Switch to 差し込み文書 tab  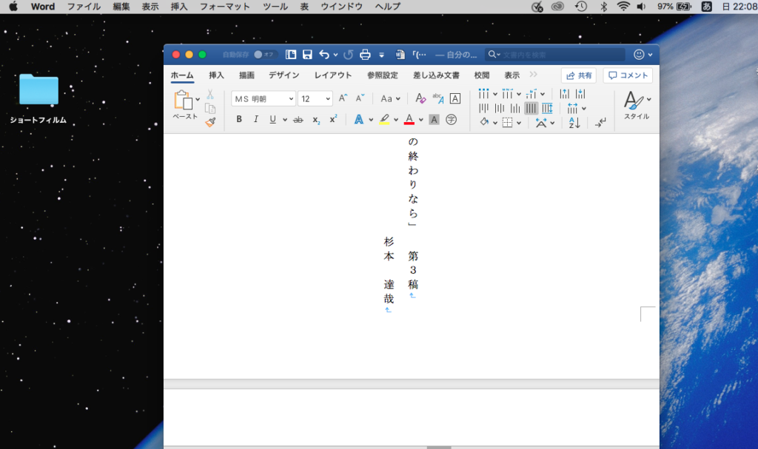[436, 75]
